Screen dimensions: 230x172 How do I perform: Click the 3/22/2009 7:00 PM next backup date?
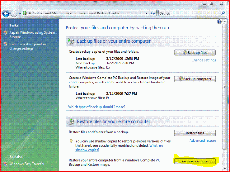click(120, 63)
